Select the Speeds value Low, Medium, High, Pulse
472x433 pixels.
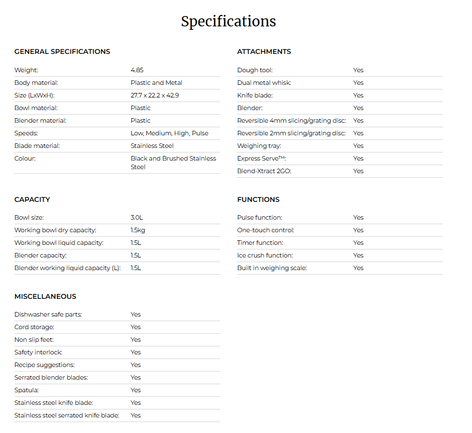tap(169, 133)
